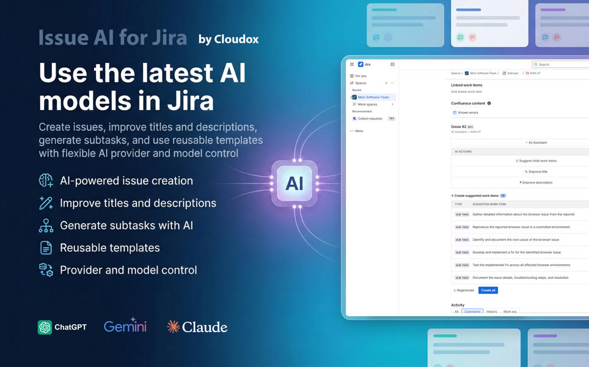Open Mein Software-Team breadcrumb link
This screenshot has height=367, width=589.
click(x=483, y=73)
